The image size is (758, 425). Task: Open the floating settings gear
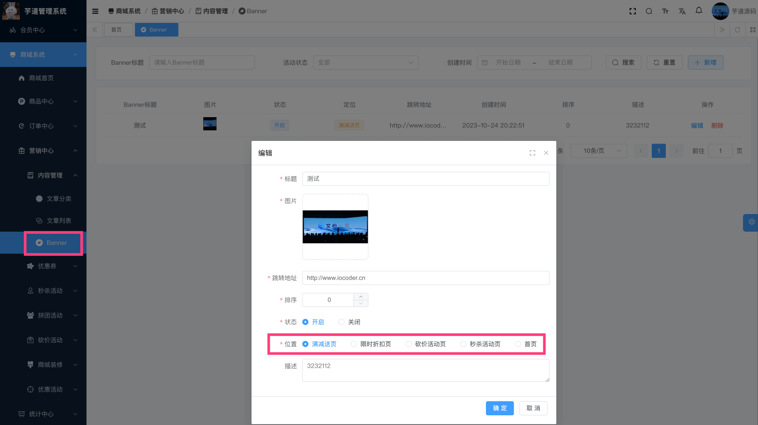point(751,222)
